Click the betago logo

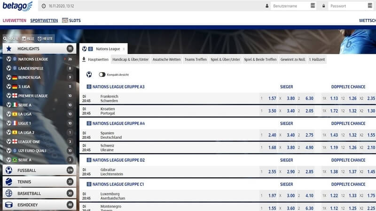17,6
